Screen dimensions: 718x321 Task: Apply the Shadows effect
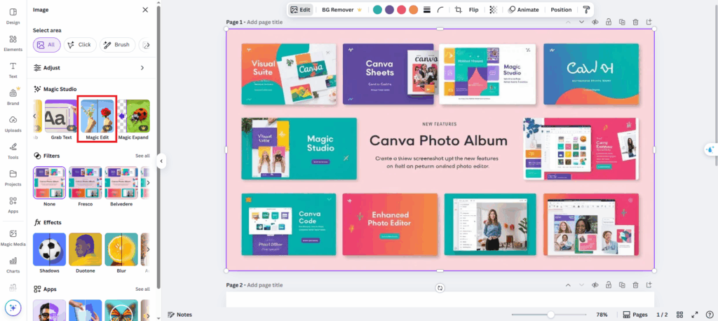click(50, 253)
